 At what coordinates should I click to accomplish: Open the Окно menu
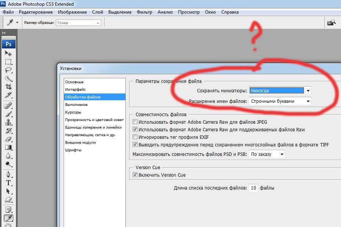tap(211, 12)
